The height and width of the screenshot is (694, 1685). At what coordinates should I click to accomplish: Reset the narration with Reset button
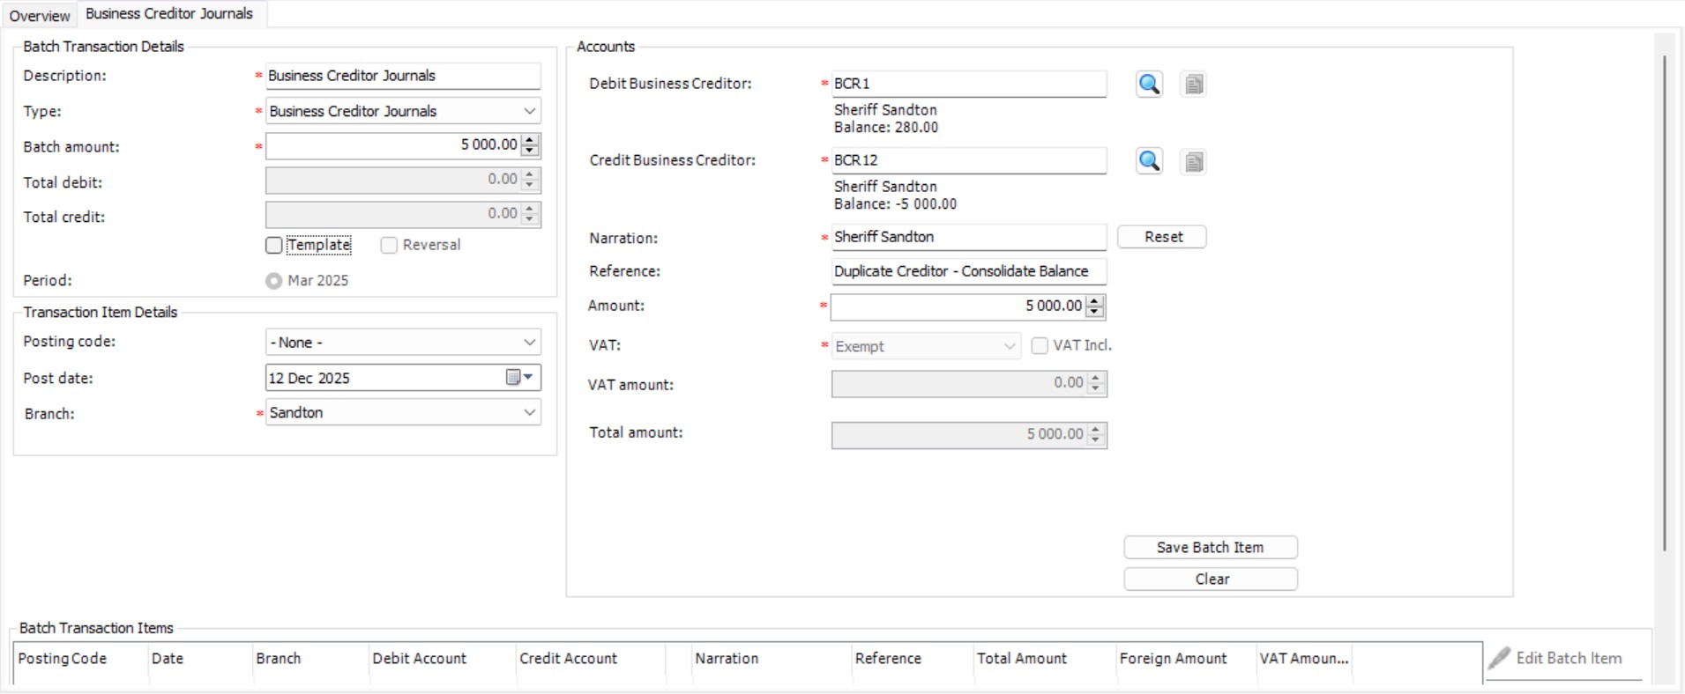(1162, 237)
